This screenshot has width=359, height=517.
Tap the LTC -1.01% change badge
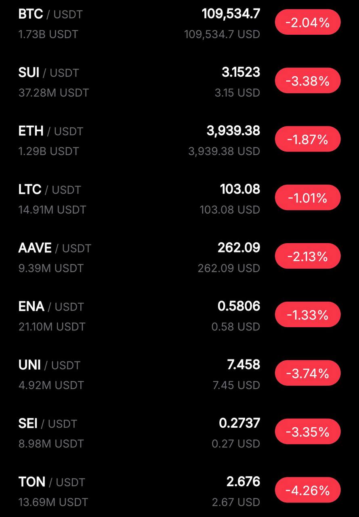tap(308, 198)
